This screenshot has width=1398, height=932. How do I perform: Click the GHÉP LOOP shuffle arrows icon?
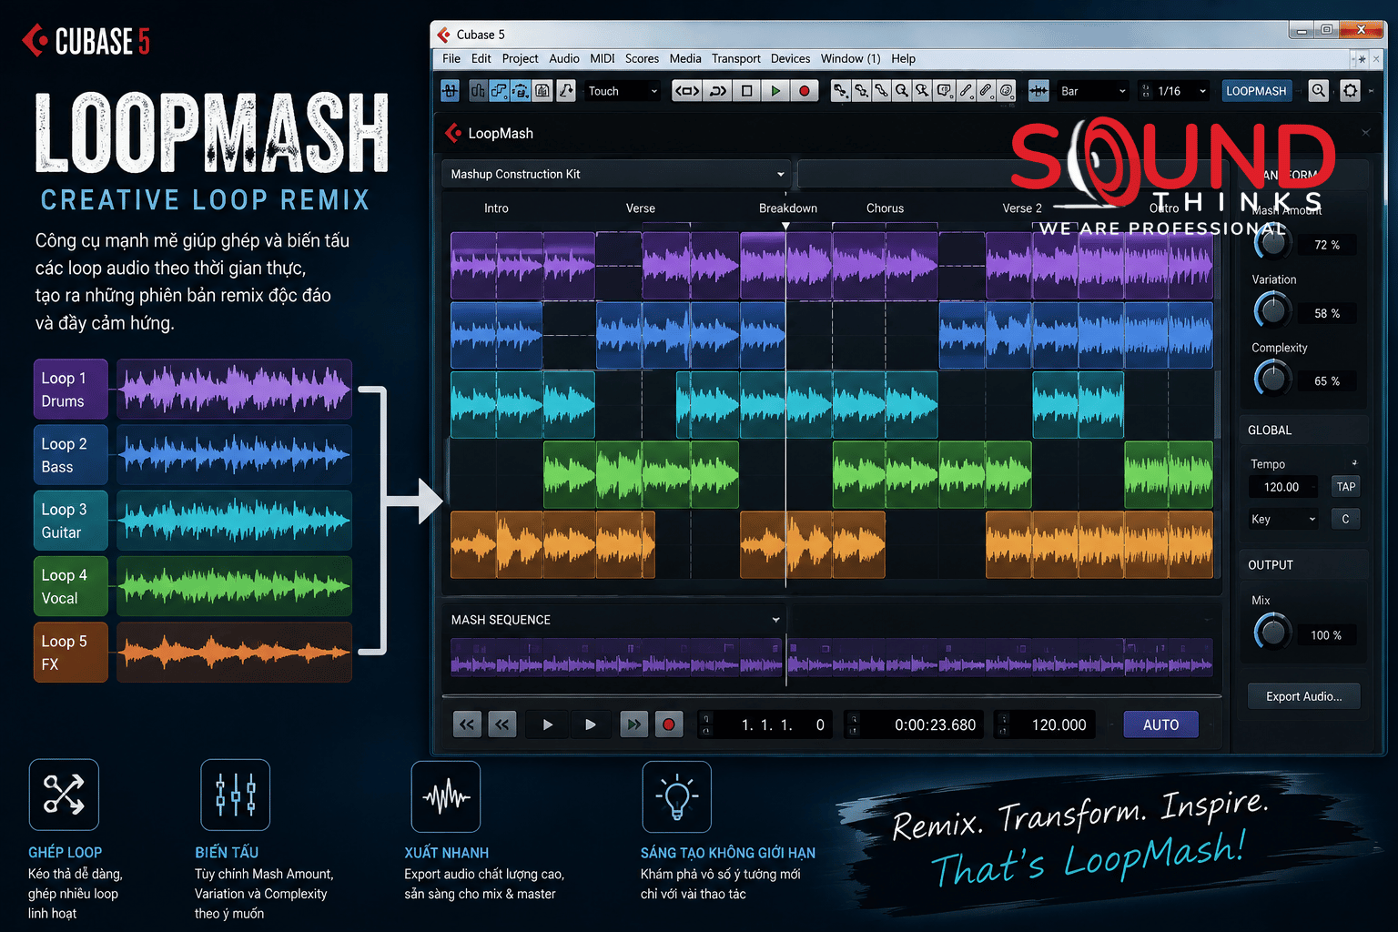pyautogui.click(x=64, y=795)
